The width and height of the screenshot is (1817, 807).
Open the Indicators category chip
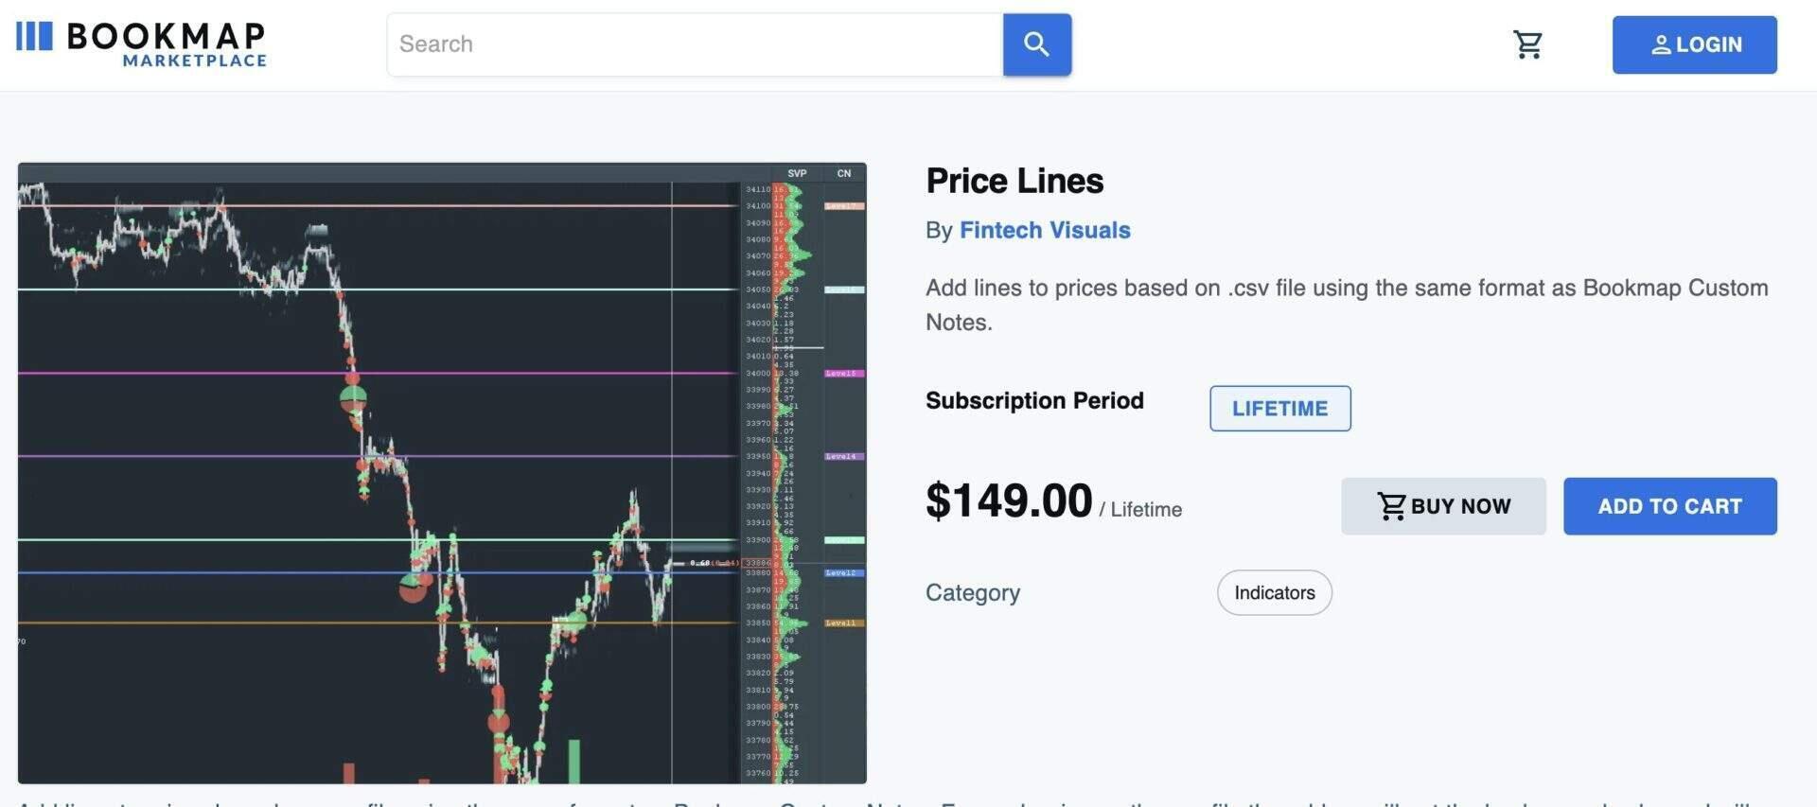tap(1274, 592)
